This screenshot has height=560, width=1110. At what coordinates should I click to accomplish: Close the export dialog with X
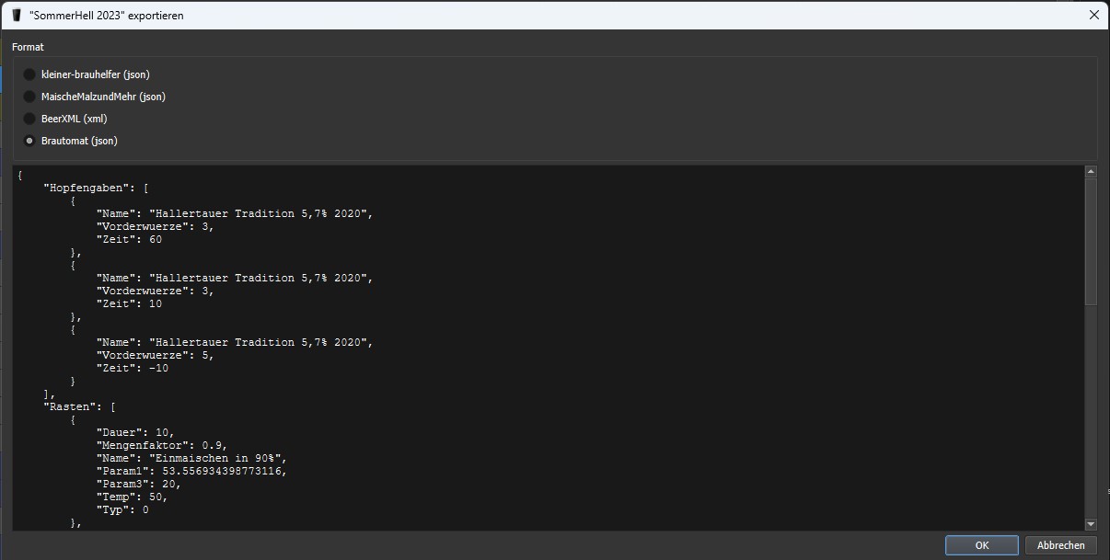pyautogui.click(x=1094, y=15)
